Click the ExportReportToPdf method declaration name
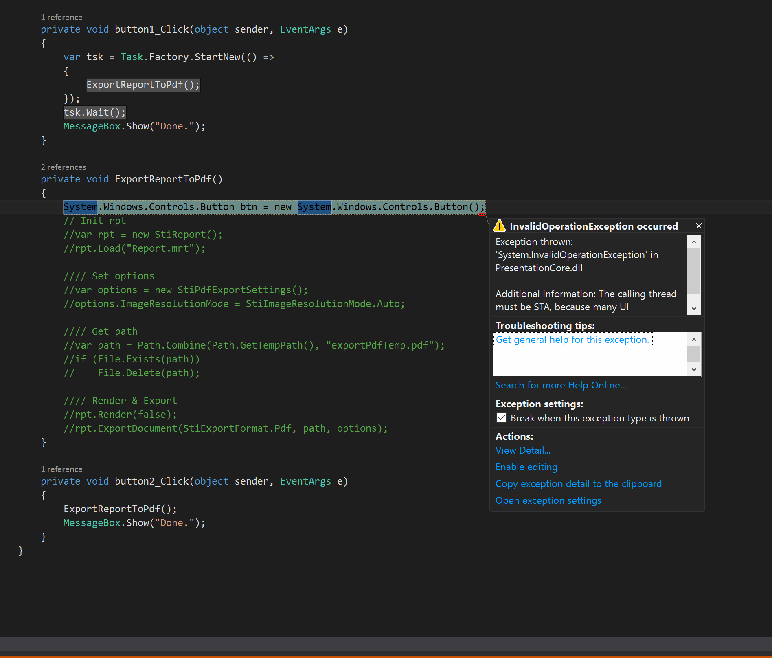Viewport: 772px width, 658px height. [163, 179]
